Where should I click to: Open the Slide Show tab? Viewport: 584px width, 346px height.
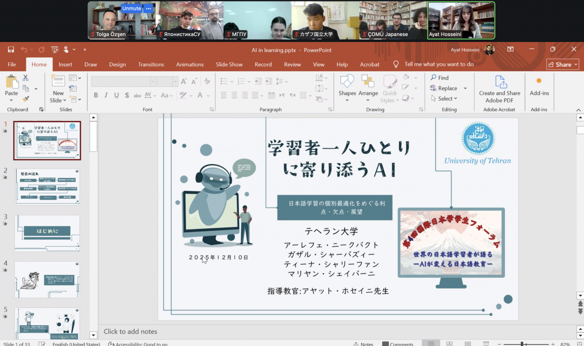pyautogui.click(x=229, y=64)
